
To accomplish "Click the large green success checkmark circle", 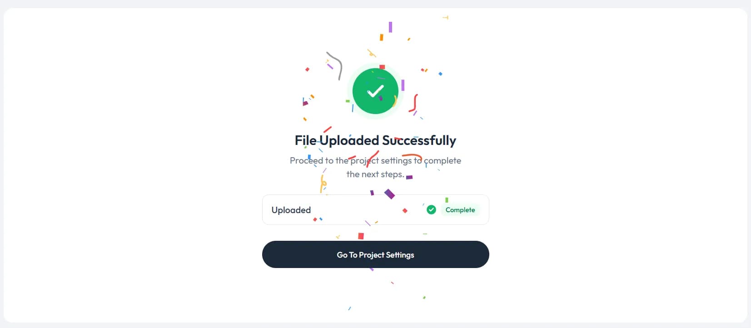I will pyautogui.click(x=375, y=91).
